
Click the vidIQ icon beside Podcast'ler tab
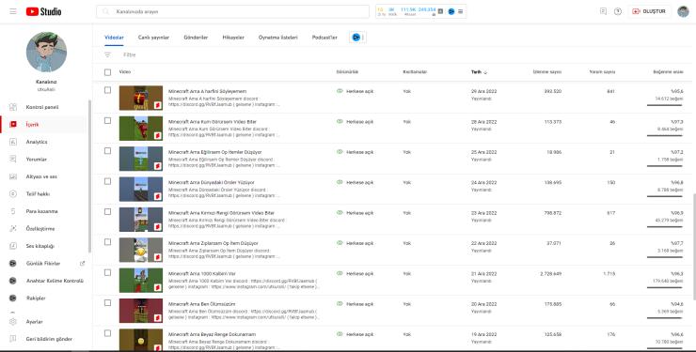click(356, 38)
